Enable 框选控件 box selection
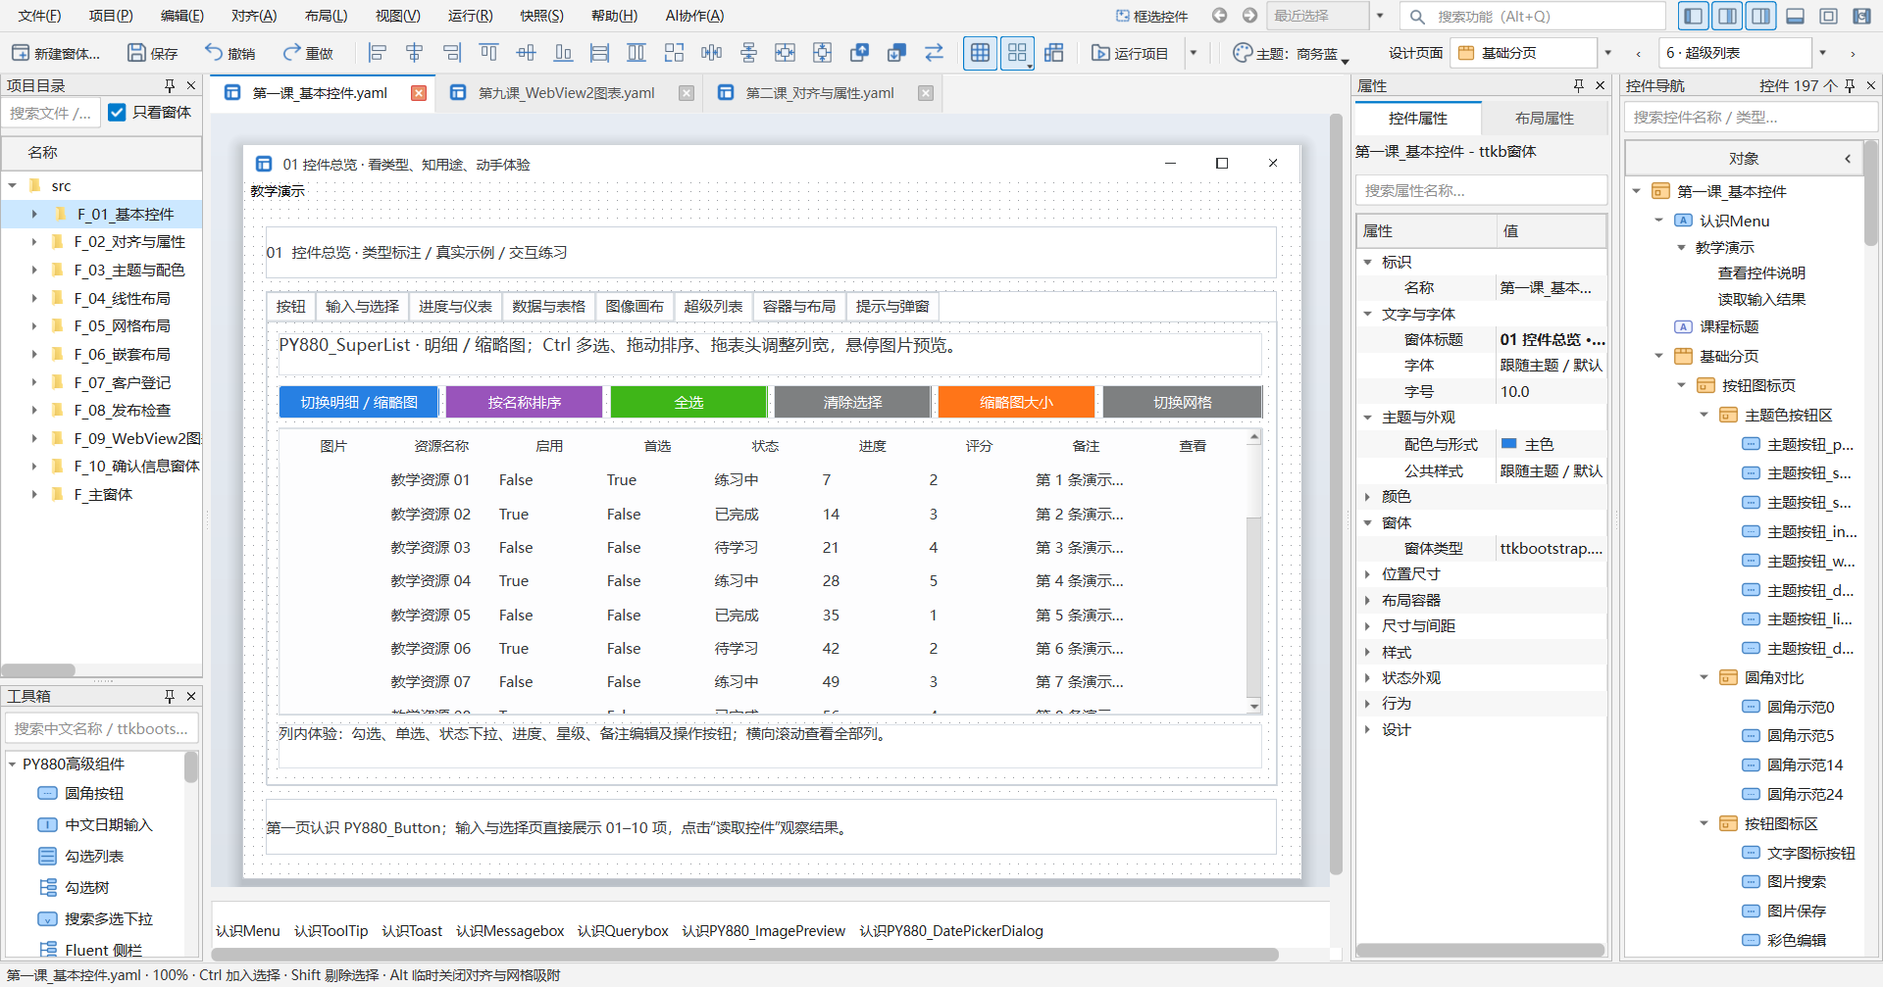1883x987 pixels. 1151,16
